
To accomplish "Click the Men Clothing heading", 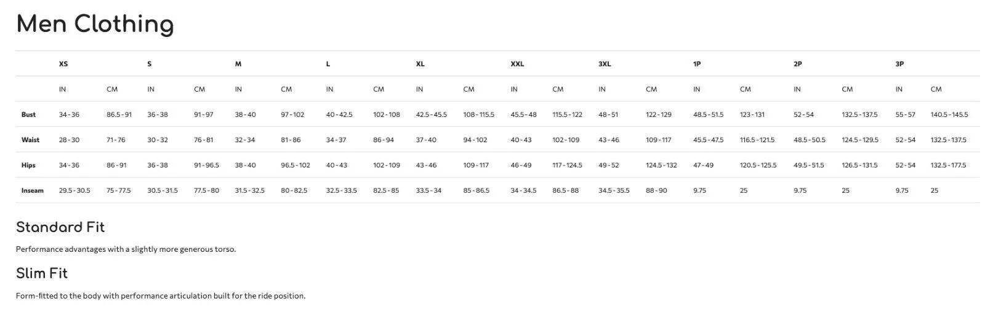I will 95,25.
